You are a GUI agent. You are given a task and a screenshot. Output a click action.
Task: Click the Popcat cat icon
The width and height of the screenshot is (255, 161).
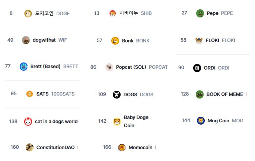tap(109, 67)
